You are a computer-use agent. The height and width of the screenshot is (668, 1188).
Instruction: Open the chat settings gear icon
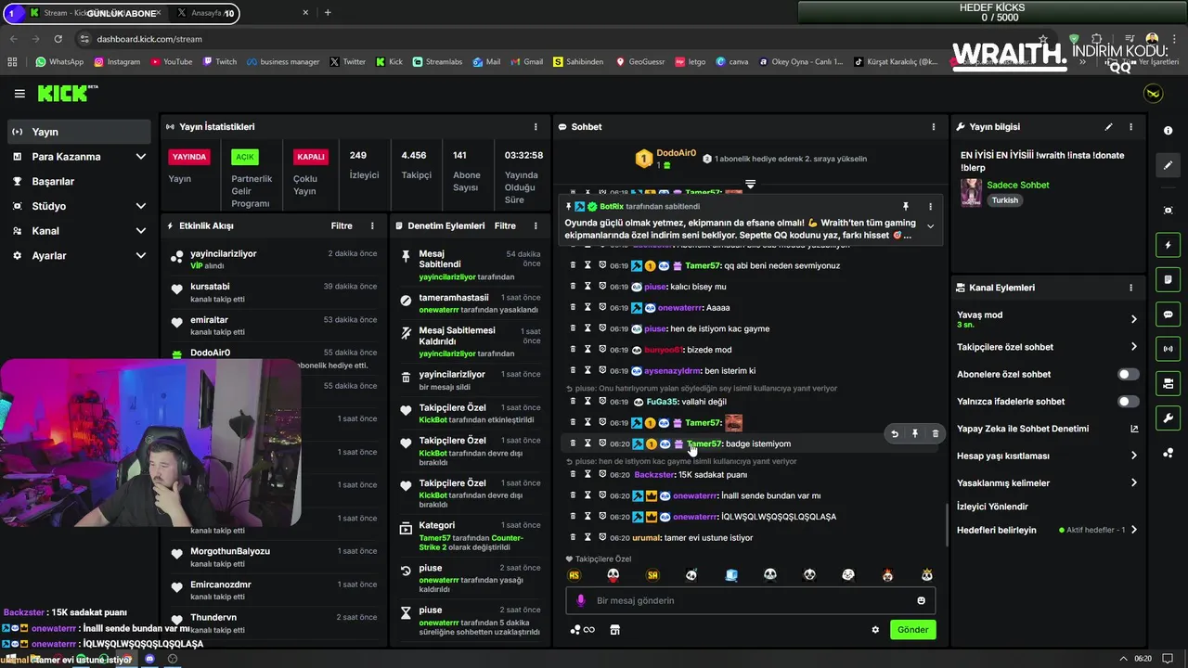(x=875, y=630)
